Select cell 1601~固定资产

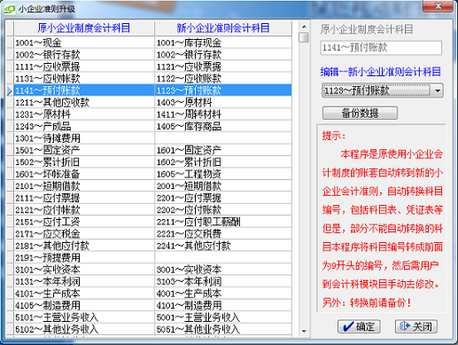coord(223,150)
